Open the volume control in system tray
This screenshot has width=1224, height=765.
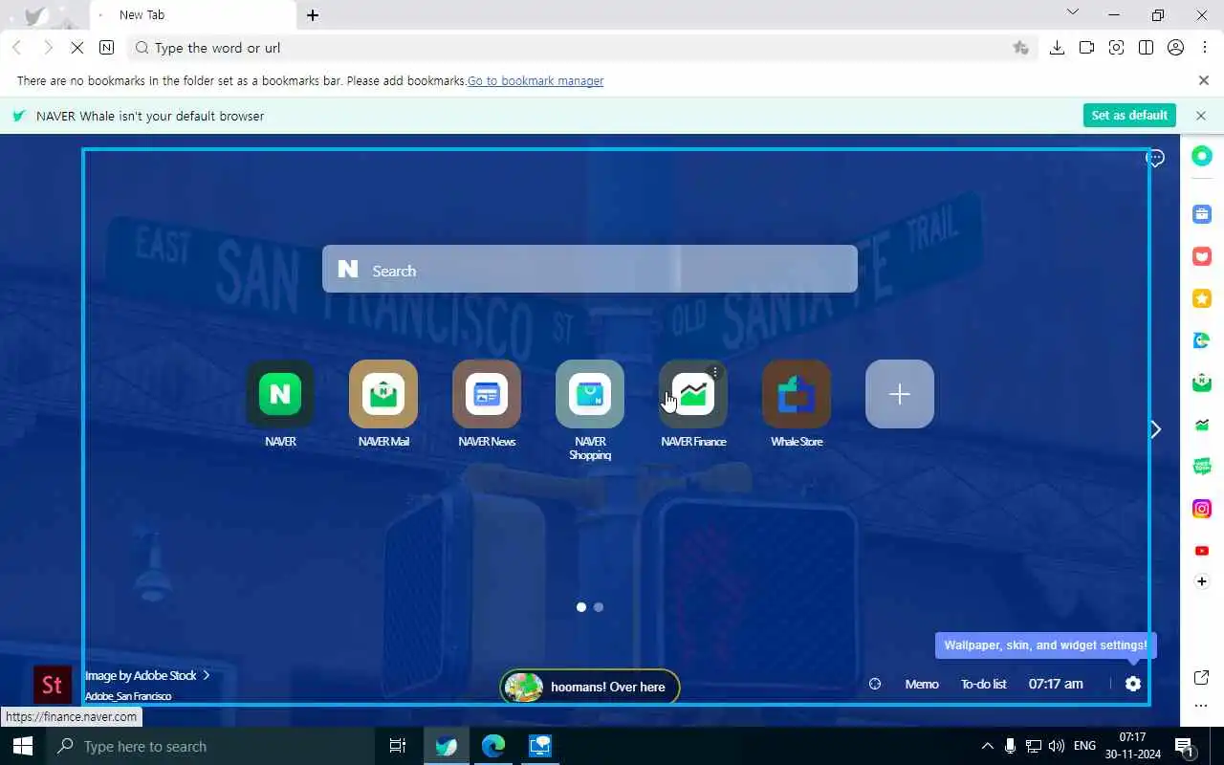coord(1057,746)
